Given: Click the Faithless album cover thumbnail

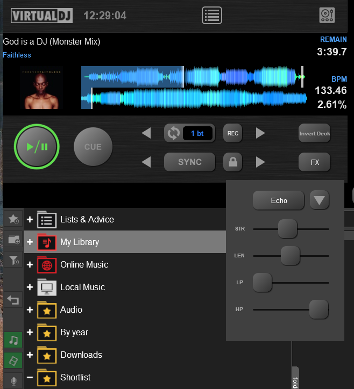Looking at the screenshot, I should pyautogui.click(x=41, y=88).
